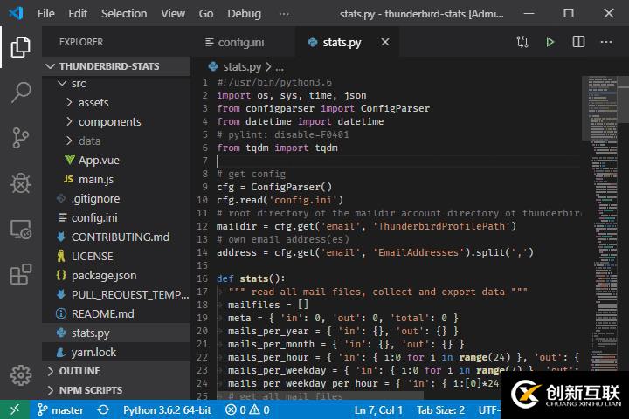Click the Open Changes compare icon
629x419 pixels.
(522, 42)
